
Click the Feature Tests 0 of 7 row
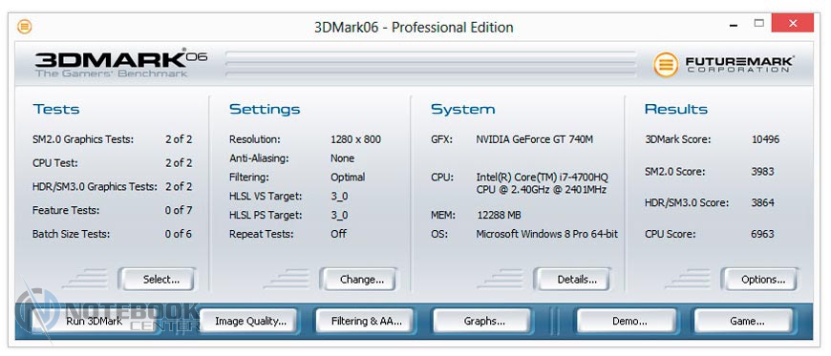click(113, 210)
